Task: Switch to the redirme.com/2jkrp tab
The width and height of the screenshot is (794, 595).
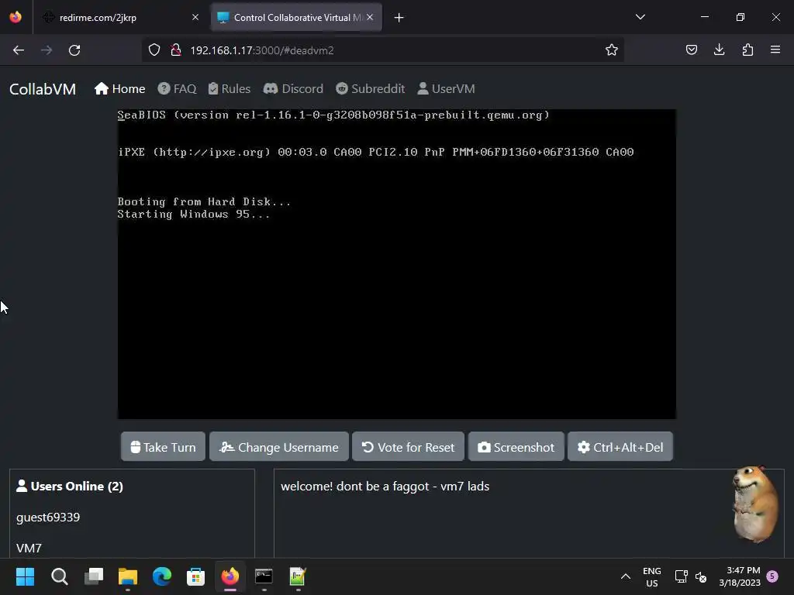Action: coord(120,17)
